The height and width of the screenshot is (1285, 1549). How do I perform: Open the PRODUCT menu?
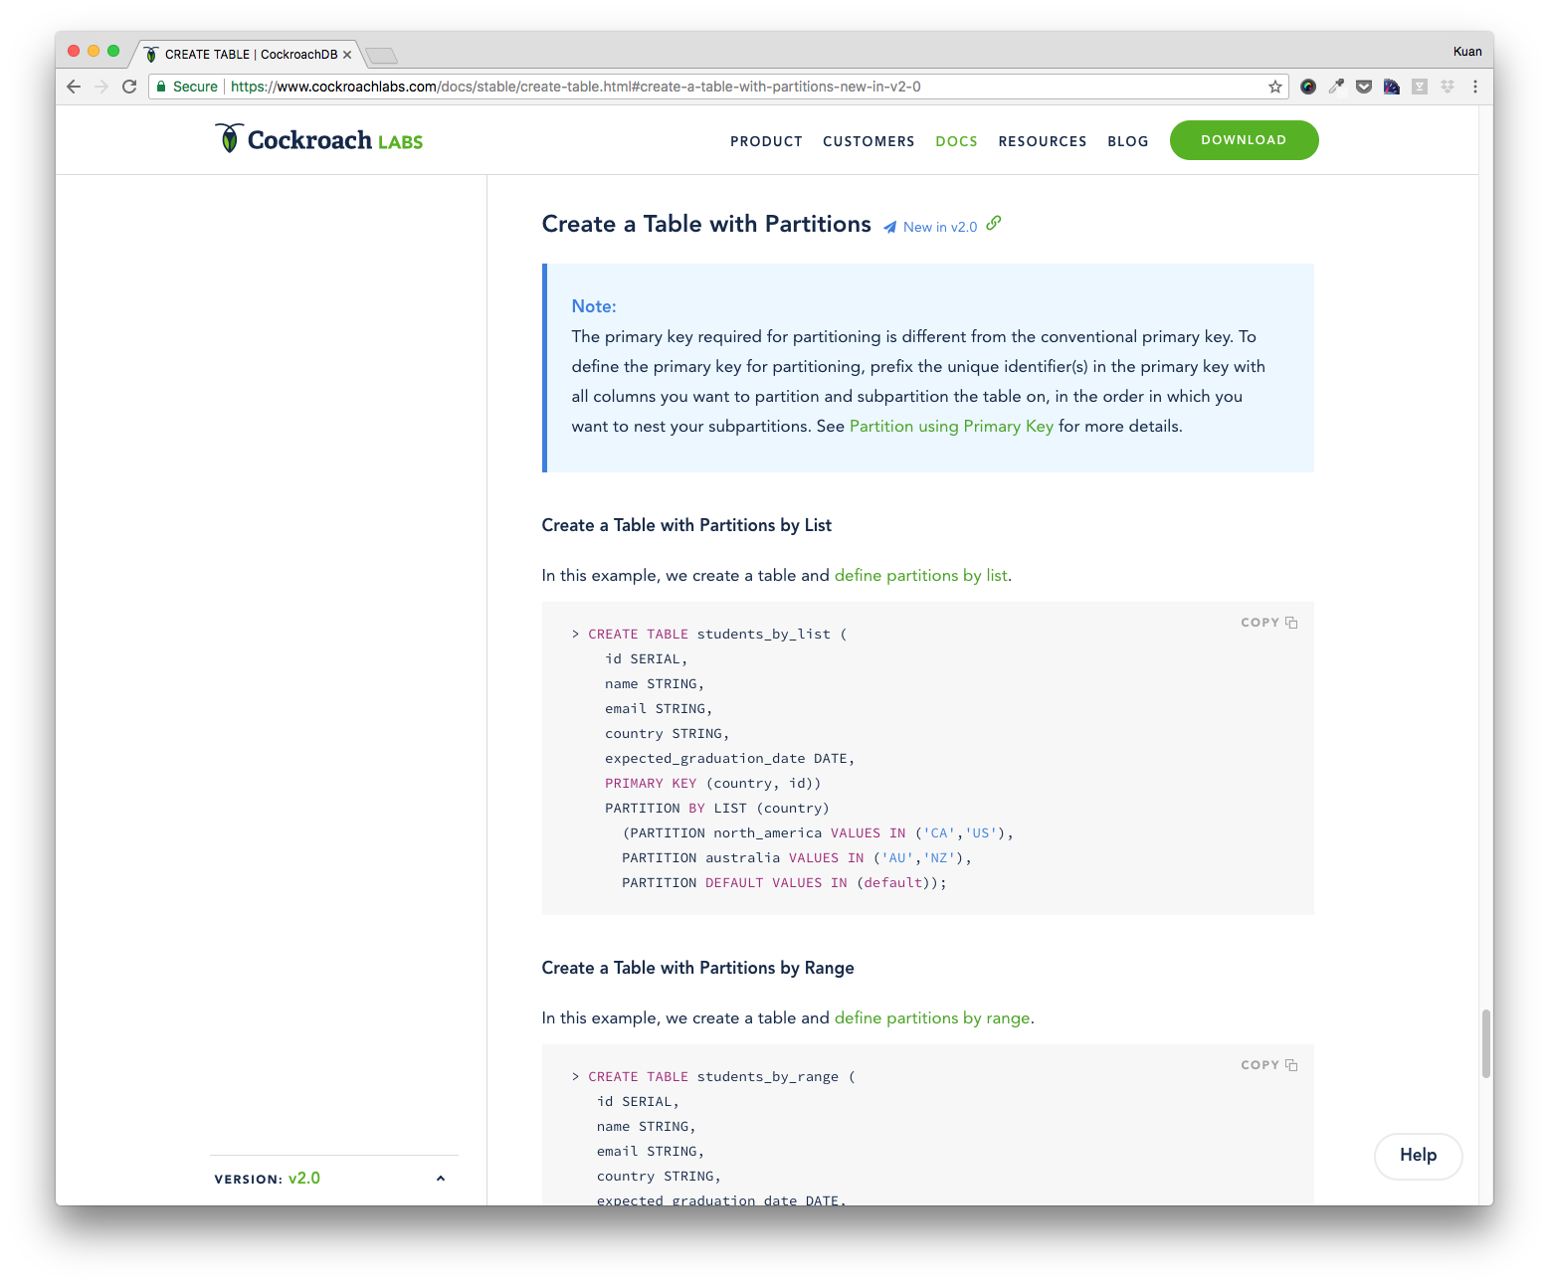[x=766, y=141]
